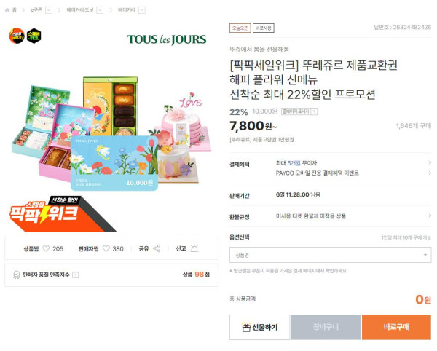Click the orange 스페셜 팍팍위크 badge icon
This screenshot has width=437, height=351.
click(x=17, y=36)
